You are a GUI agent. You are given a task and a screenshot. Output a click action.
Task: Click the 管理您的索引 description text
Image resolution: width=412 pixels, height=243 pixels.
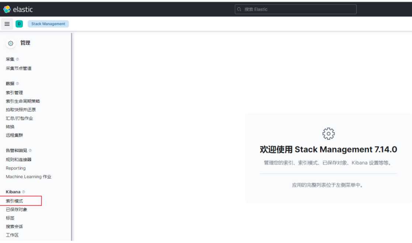(x=328, y=163)
